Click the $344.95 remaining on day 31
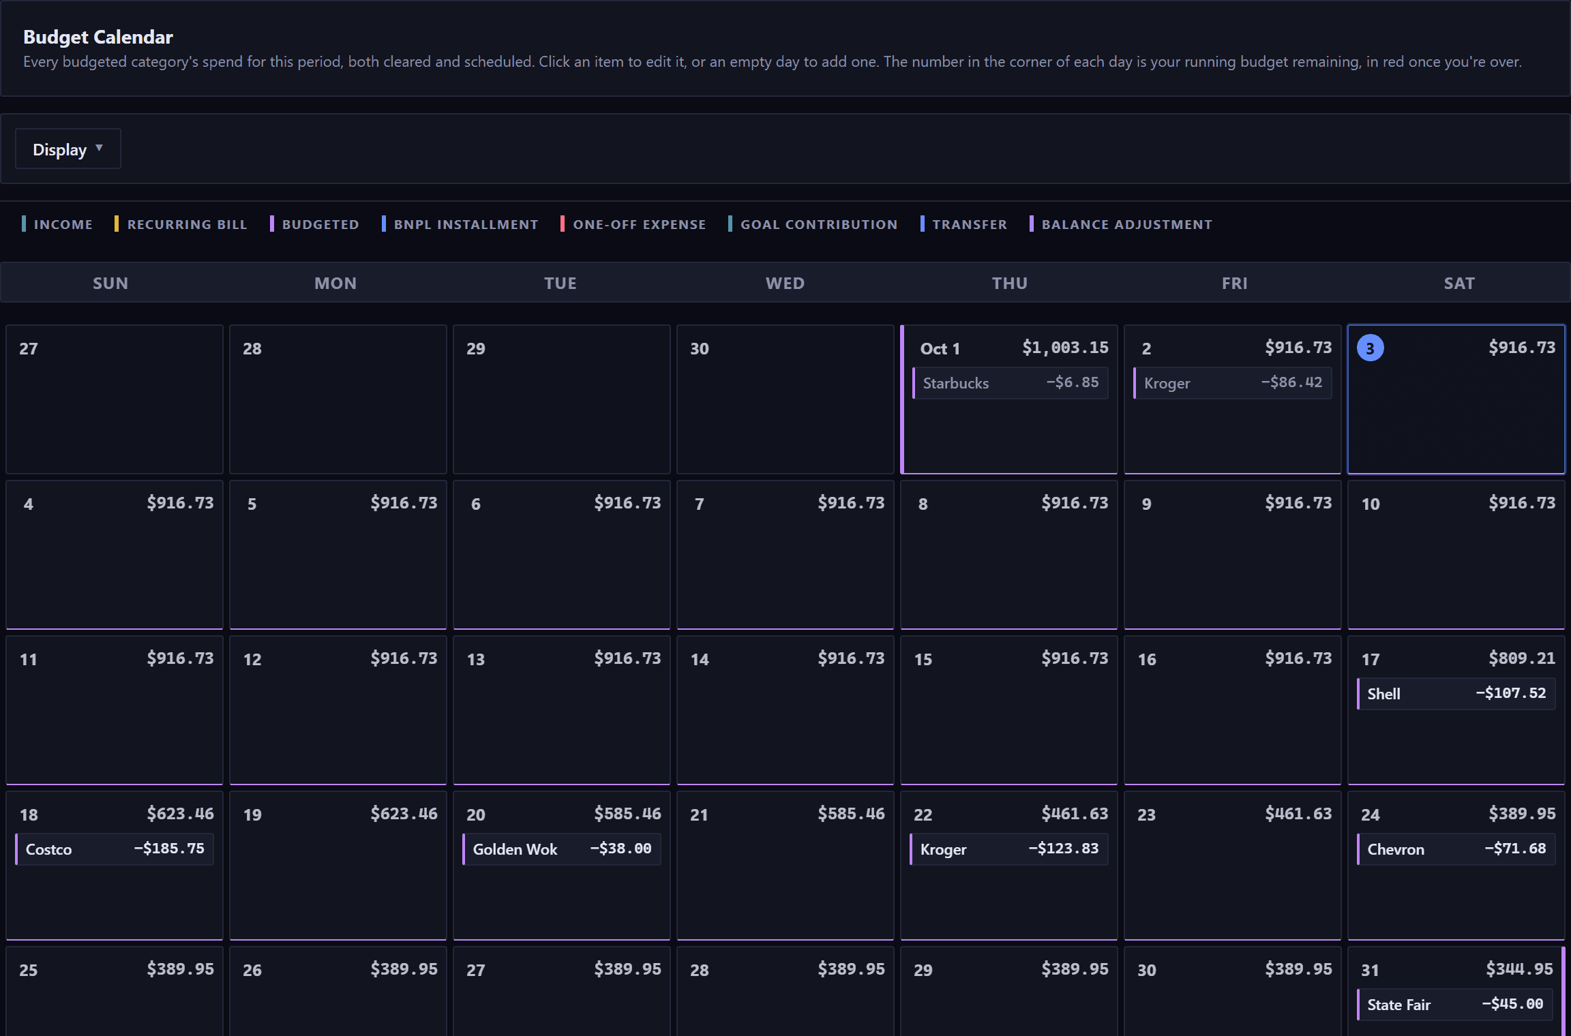1571x1036 pixels. (x=1519, y=969)
